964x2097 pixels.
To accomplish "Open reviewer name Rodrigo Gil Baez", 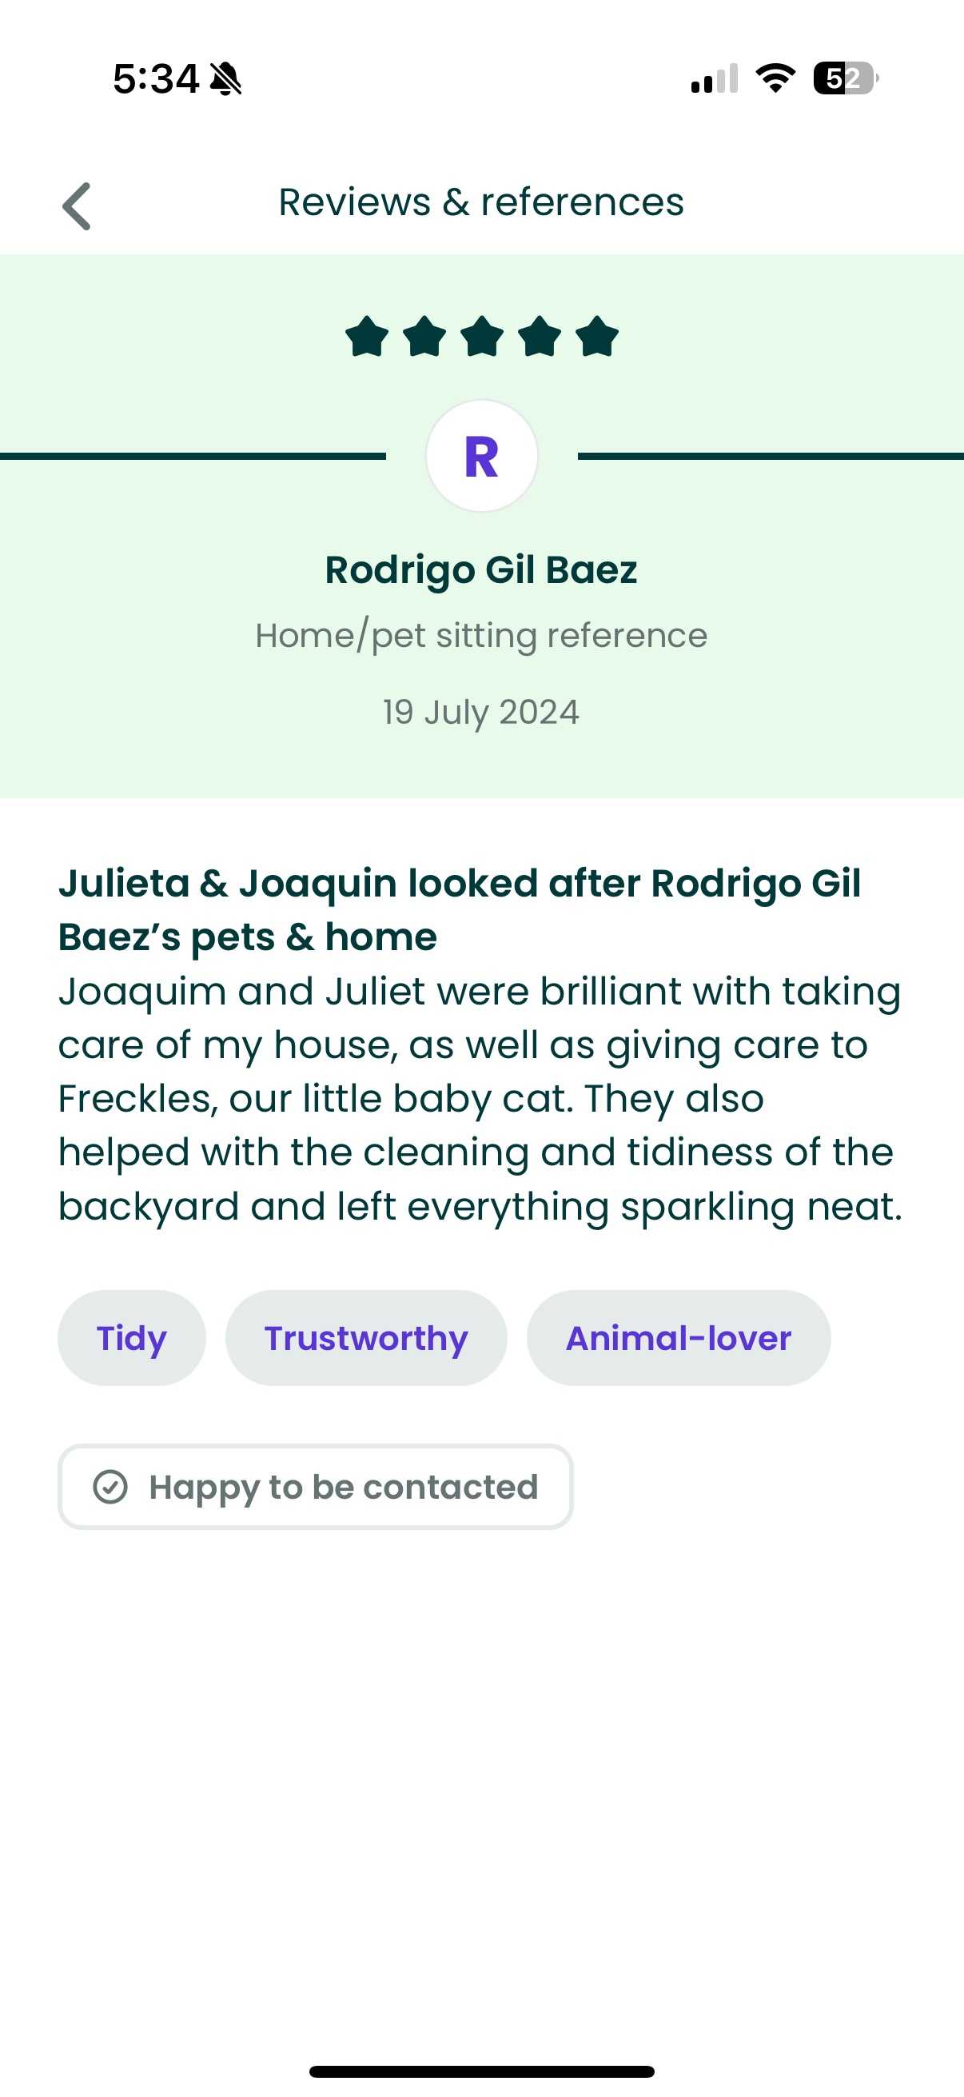I will 481,569.
